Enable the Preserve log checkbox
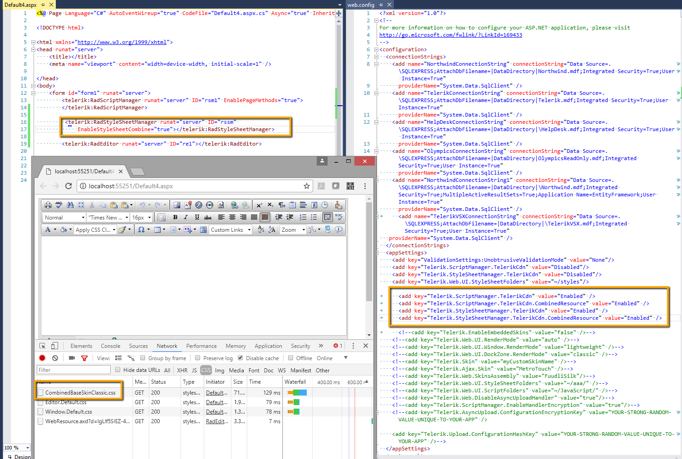Viewport: 682px width, 459px height. (x=198, y=358)
